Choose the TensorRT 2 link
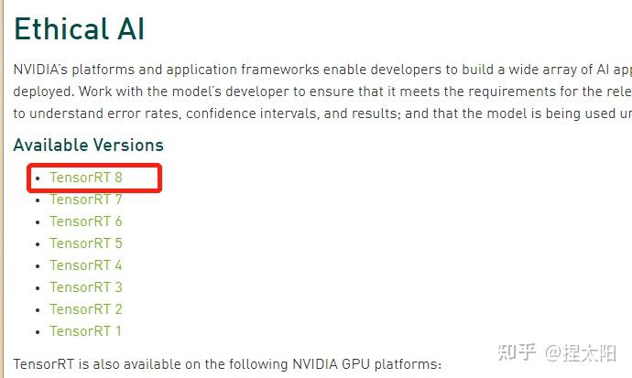The height and width of the screenshot is (378, 632). [86, 309]
